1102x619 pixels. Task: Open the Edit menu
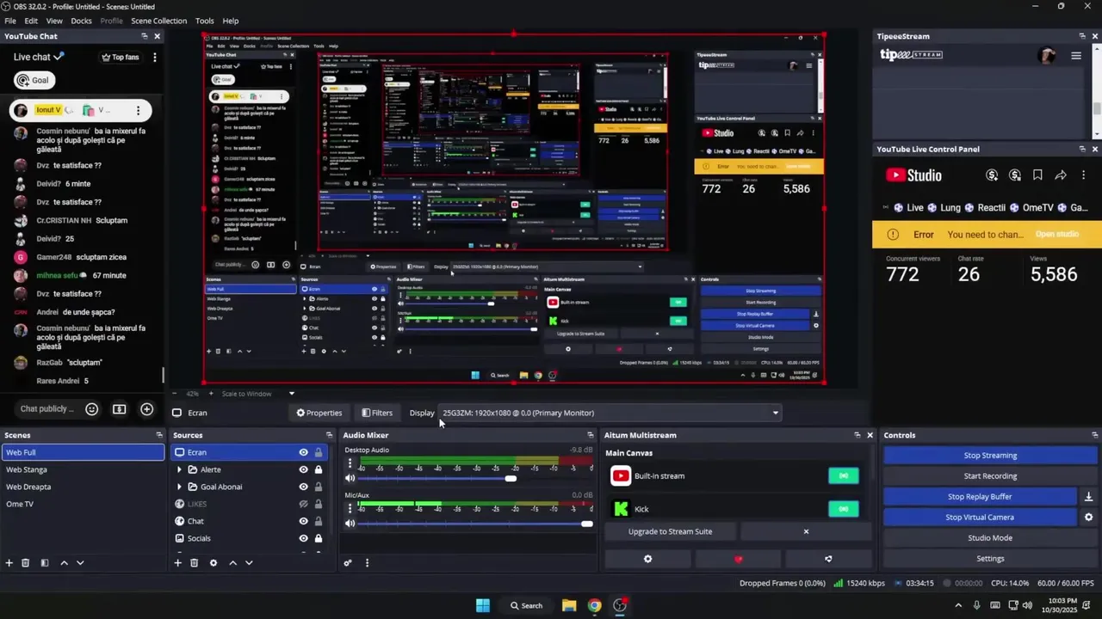(31, 21)
